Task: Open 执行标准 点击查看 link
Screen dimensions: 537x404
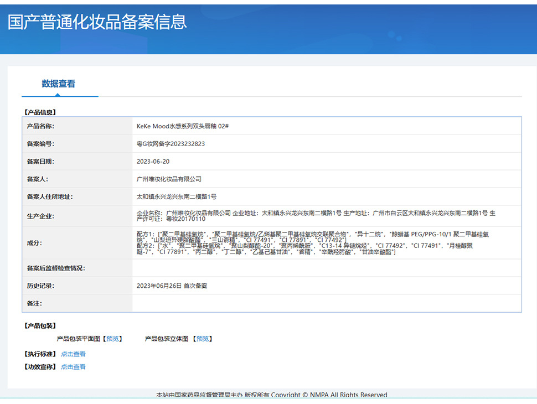Action: [x=73, y=354]
